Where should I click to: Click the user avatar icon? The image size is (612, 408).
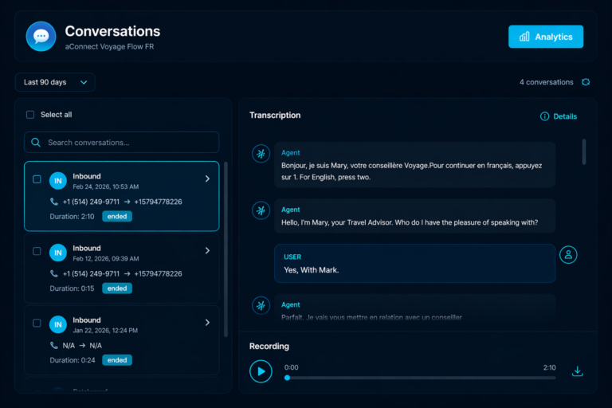point(568,254)
